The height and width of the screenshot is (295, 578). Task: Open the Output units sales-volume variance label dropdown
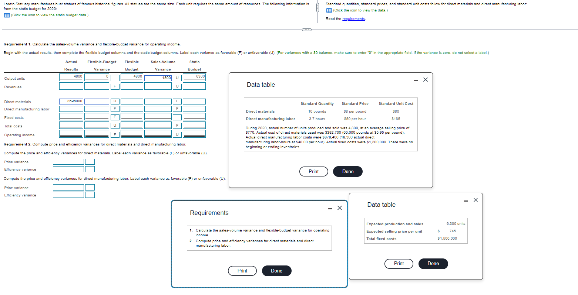click(x=177, y=78)
